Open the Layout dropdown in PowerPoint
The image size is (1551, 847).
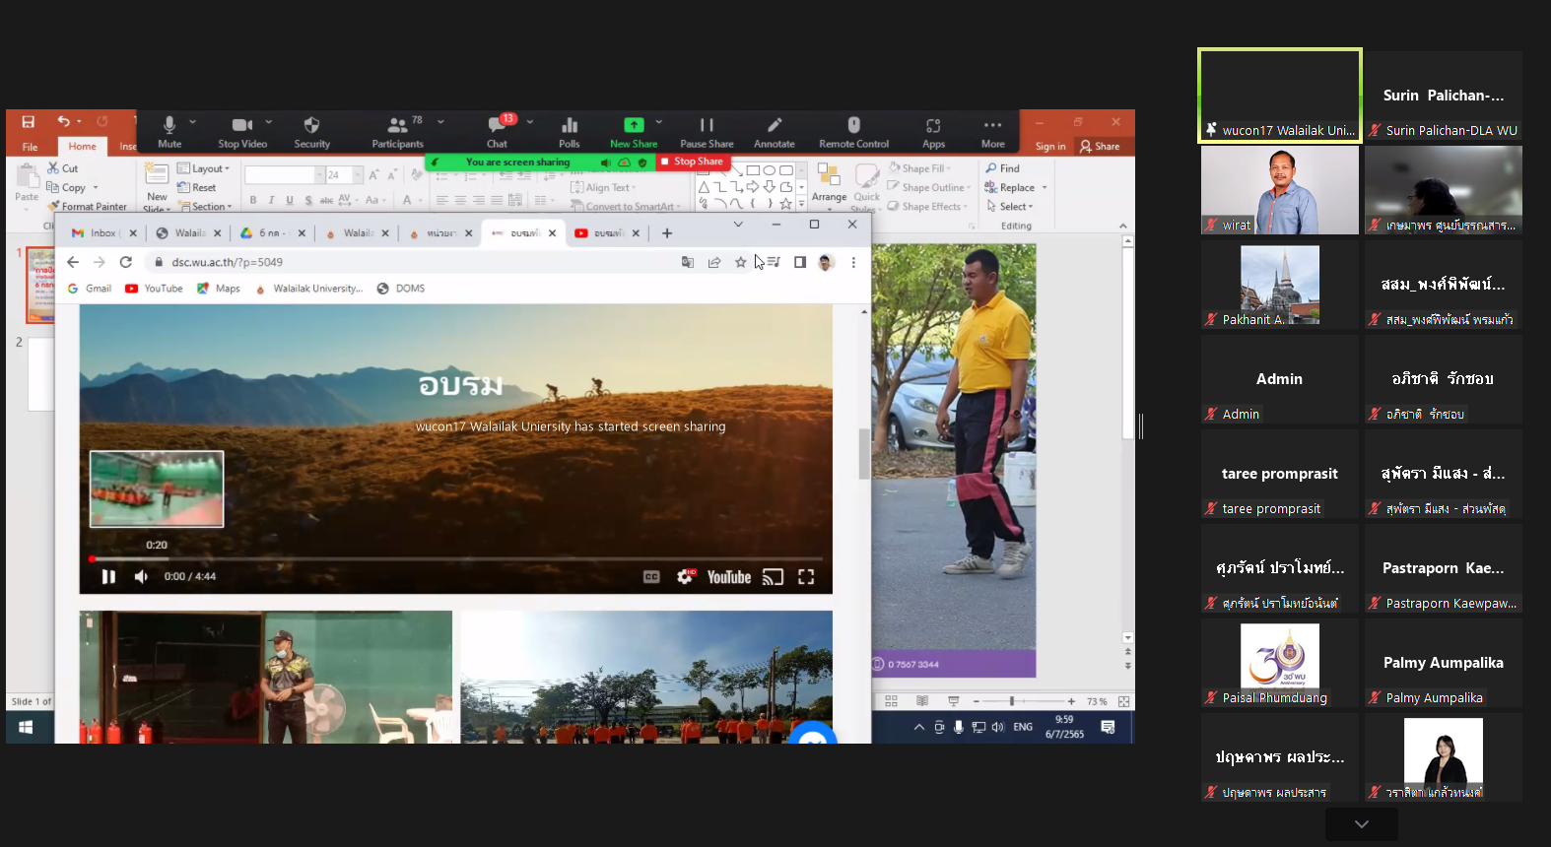(x=203, y=168)
